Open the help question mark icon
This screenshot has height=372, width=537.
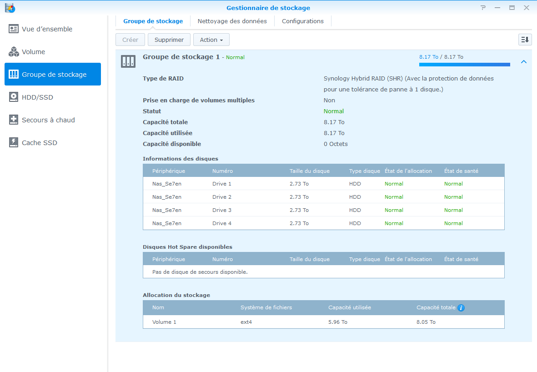[483, 8]
